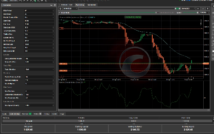
Task: Click the green profit label above the chart
Action: click(x=133, y=17)
